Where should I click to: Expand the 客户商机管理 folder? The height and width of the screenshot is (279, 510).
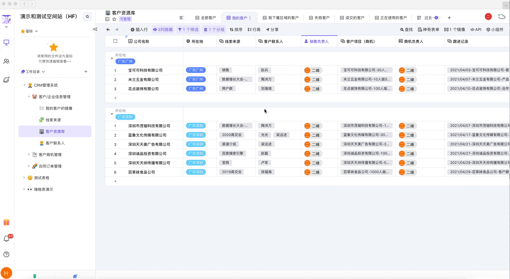pyautogui.click(x=29, y=155)
